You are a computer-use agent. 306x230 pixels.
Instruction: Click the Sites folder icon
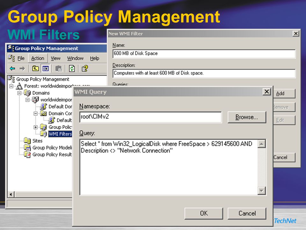[27, 141]
